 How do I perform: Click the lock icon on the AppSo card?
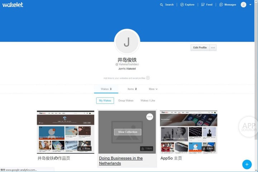[204, 149]
